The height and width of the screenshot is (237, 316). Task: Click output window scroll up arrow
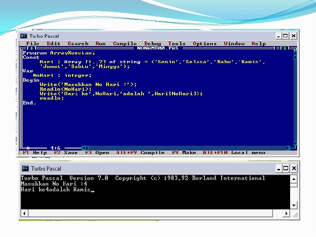[294, 179]
